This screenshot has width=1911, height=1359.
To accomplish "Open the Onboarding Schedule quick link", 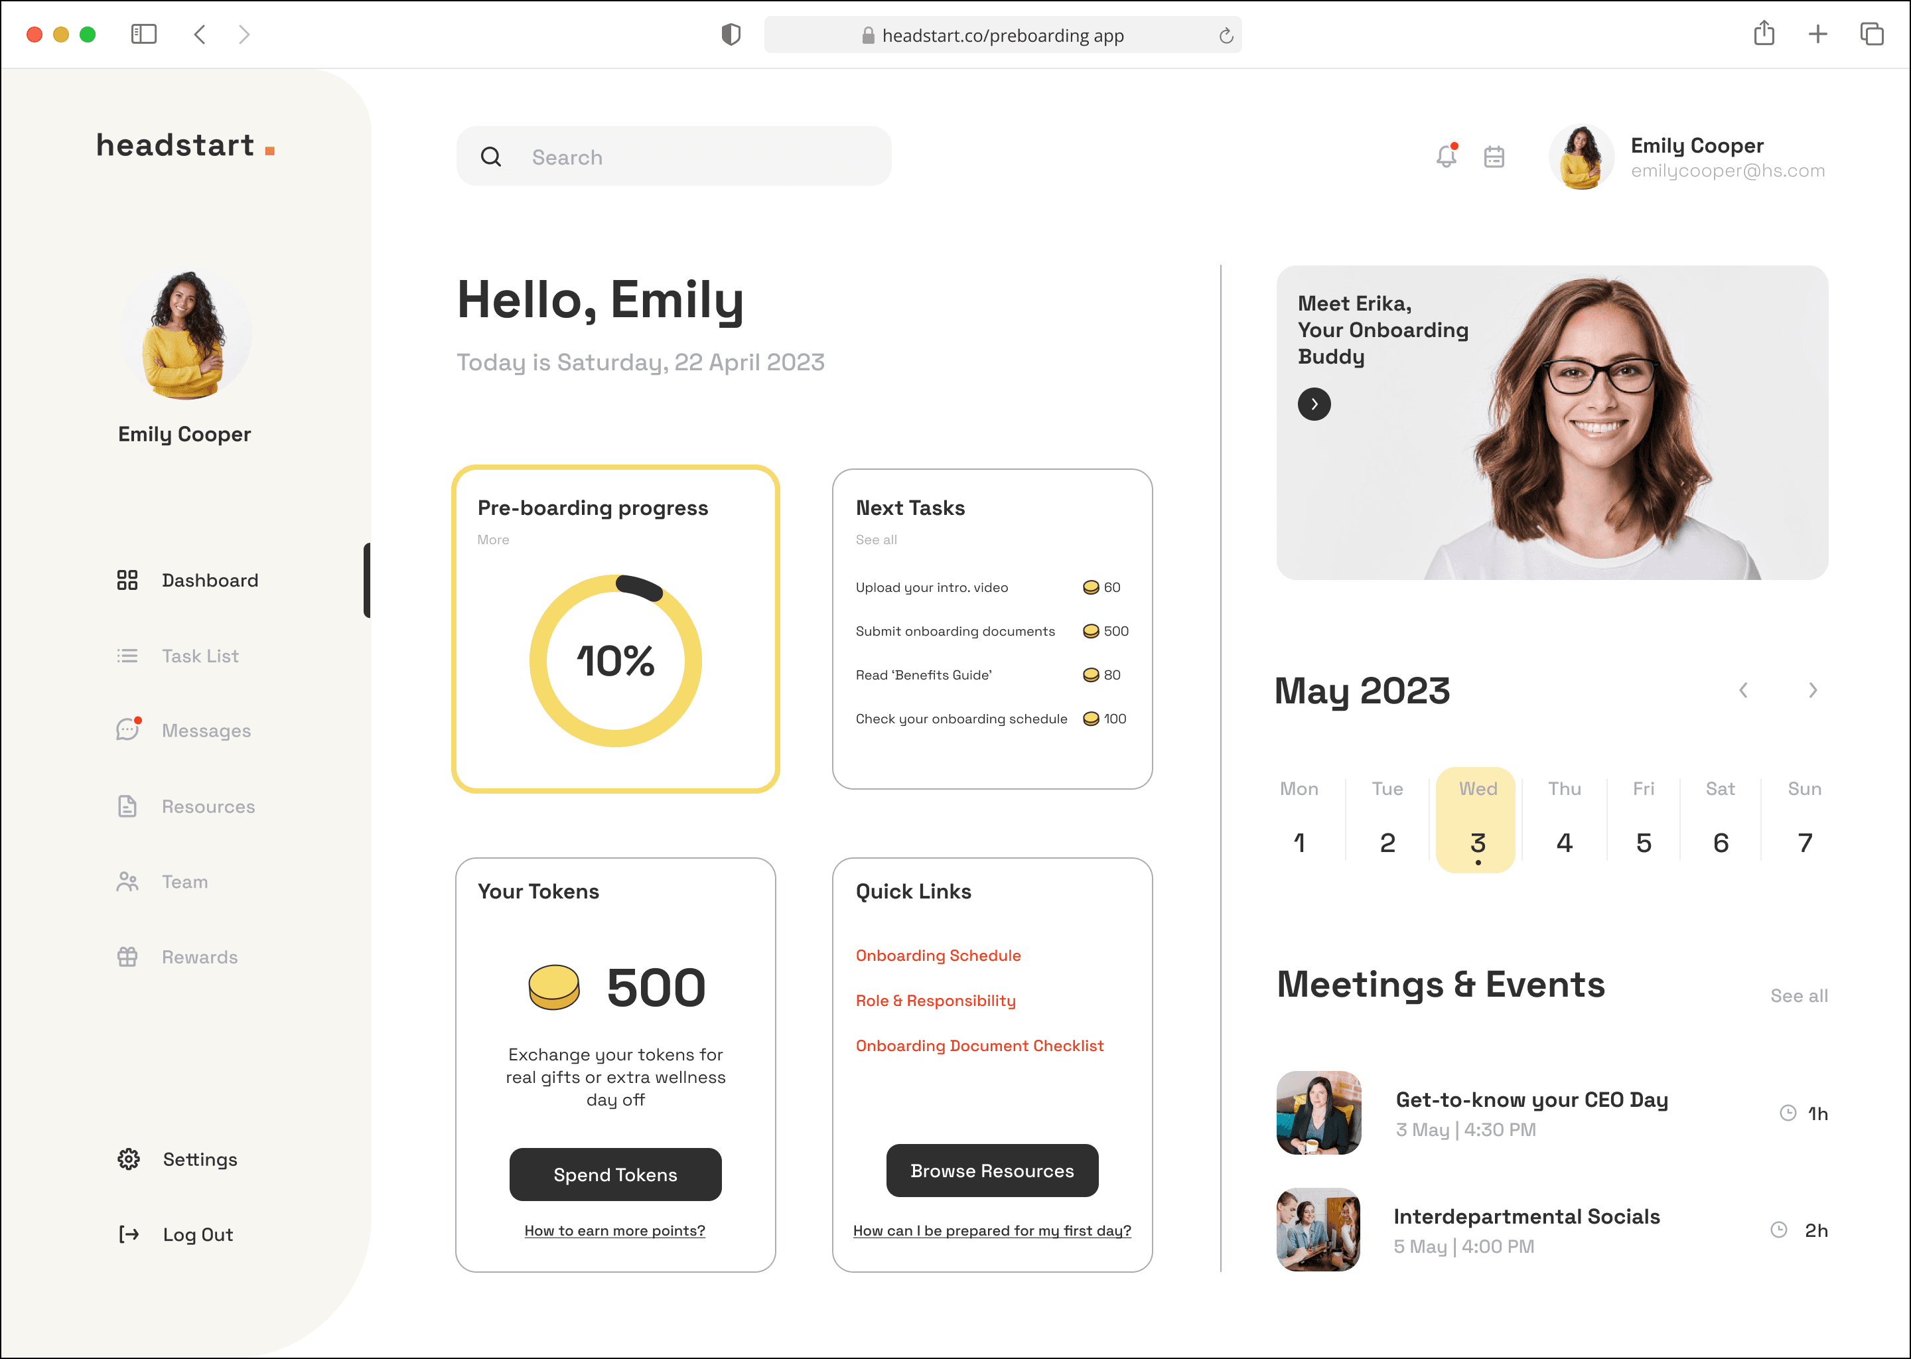I will point(938,956).
